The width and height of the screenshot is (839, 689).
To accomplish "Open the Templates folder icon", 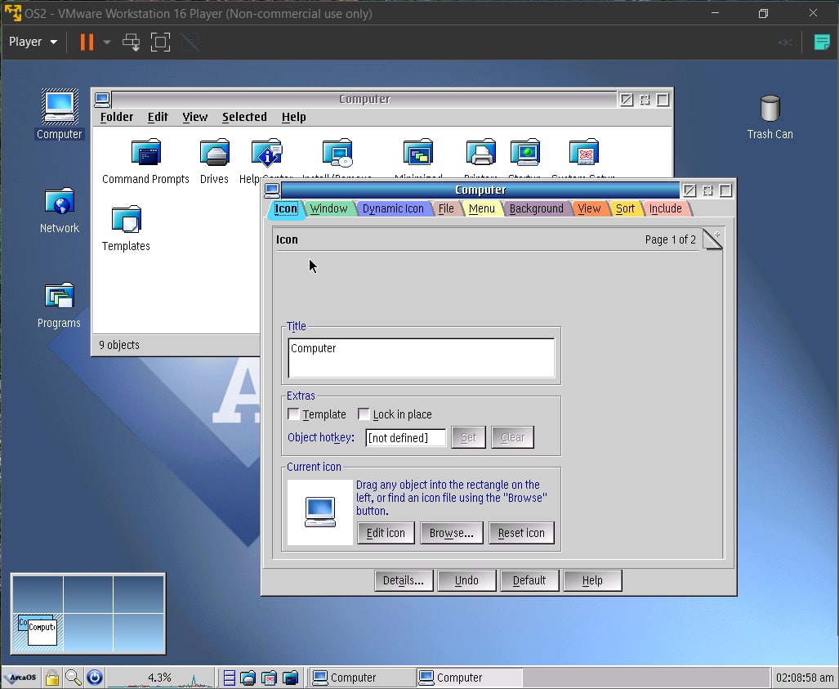I will [127, 220].
